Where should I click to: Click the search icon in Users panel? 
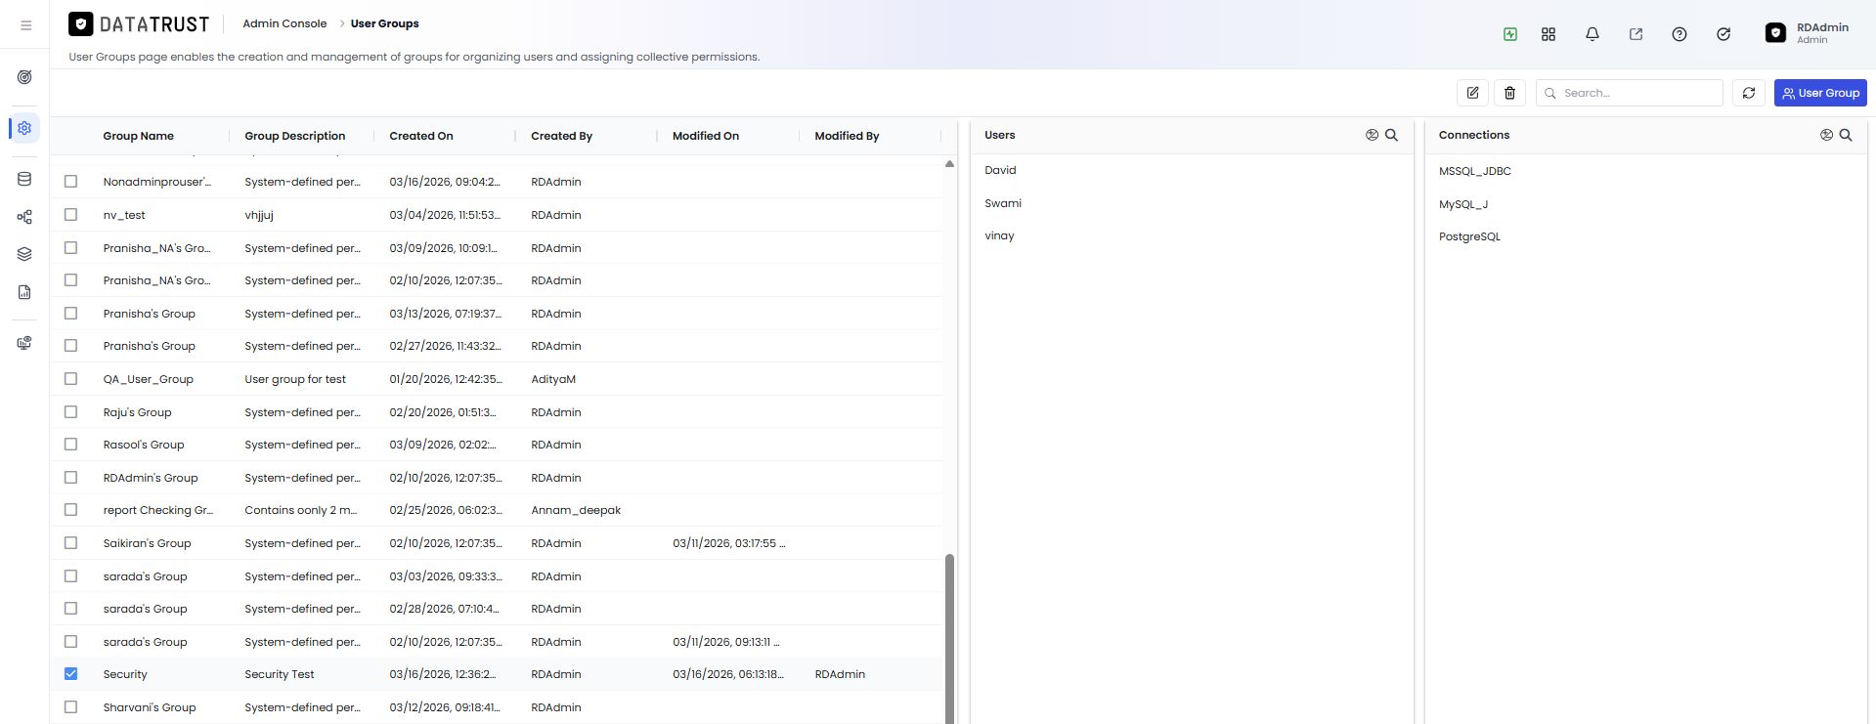1391,135
